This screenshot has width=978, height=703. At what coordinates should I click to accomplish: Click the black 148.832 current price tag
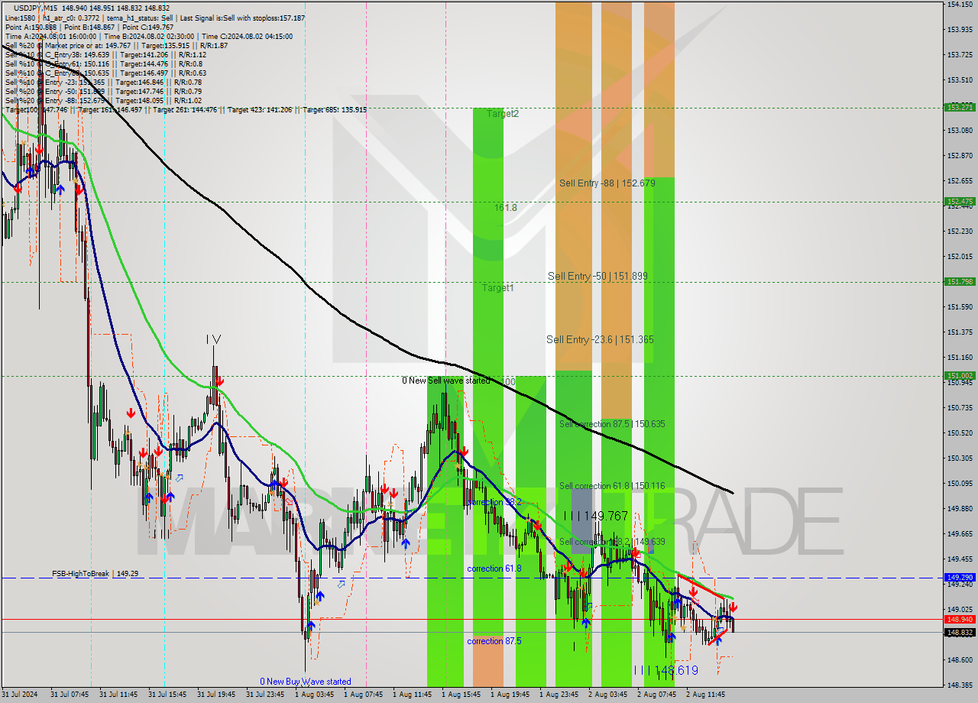coord(959,632)
